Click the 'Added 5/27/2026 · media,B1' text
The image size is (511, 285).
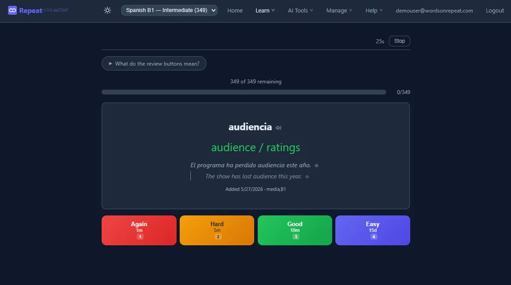[x=255, y=189]
